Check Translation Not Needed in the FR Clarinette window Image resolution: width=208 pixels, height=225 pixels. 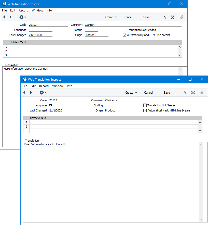[145, 105]
